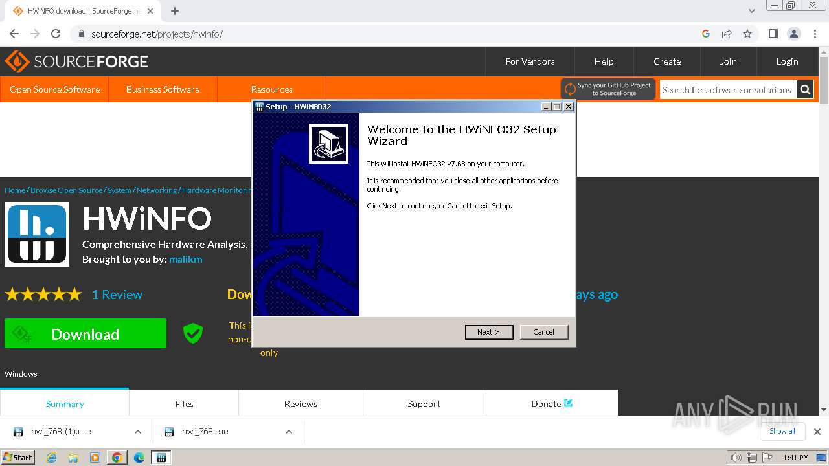Viewport: 829px width, 466px height.
Task: Switch to Support tab
Action: tap(424, 403)
